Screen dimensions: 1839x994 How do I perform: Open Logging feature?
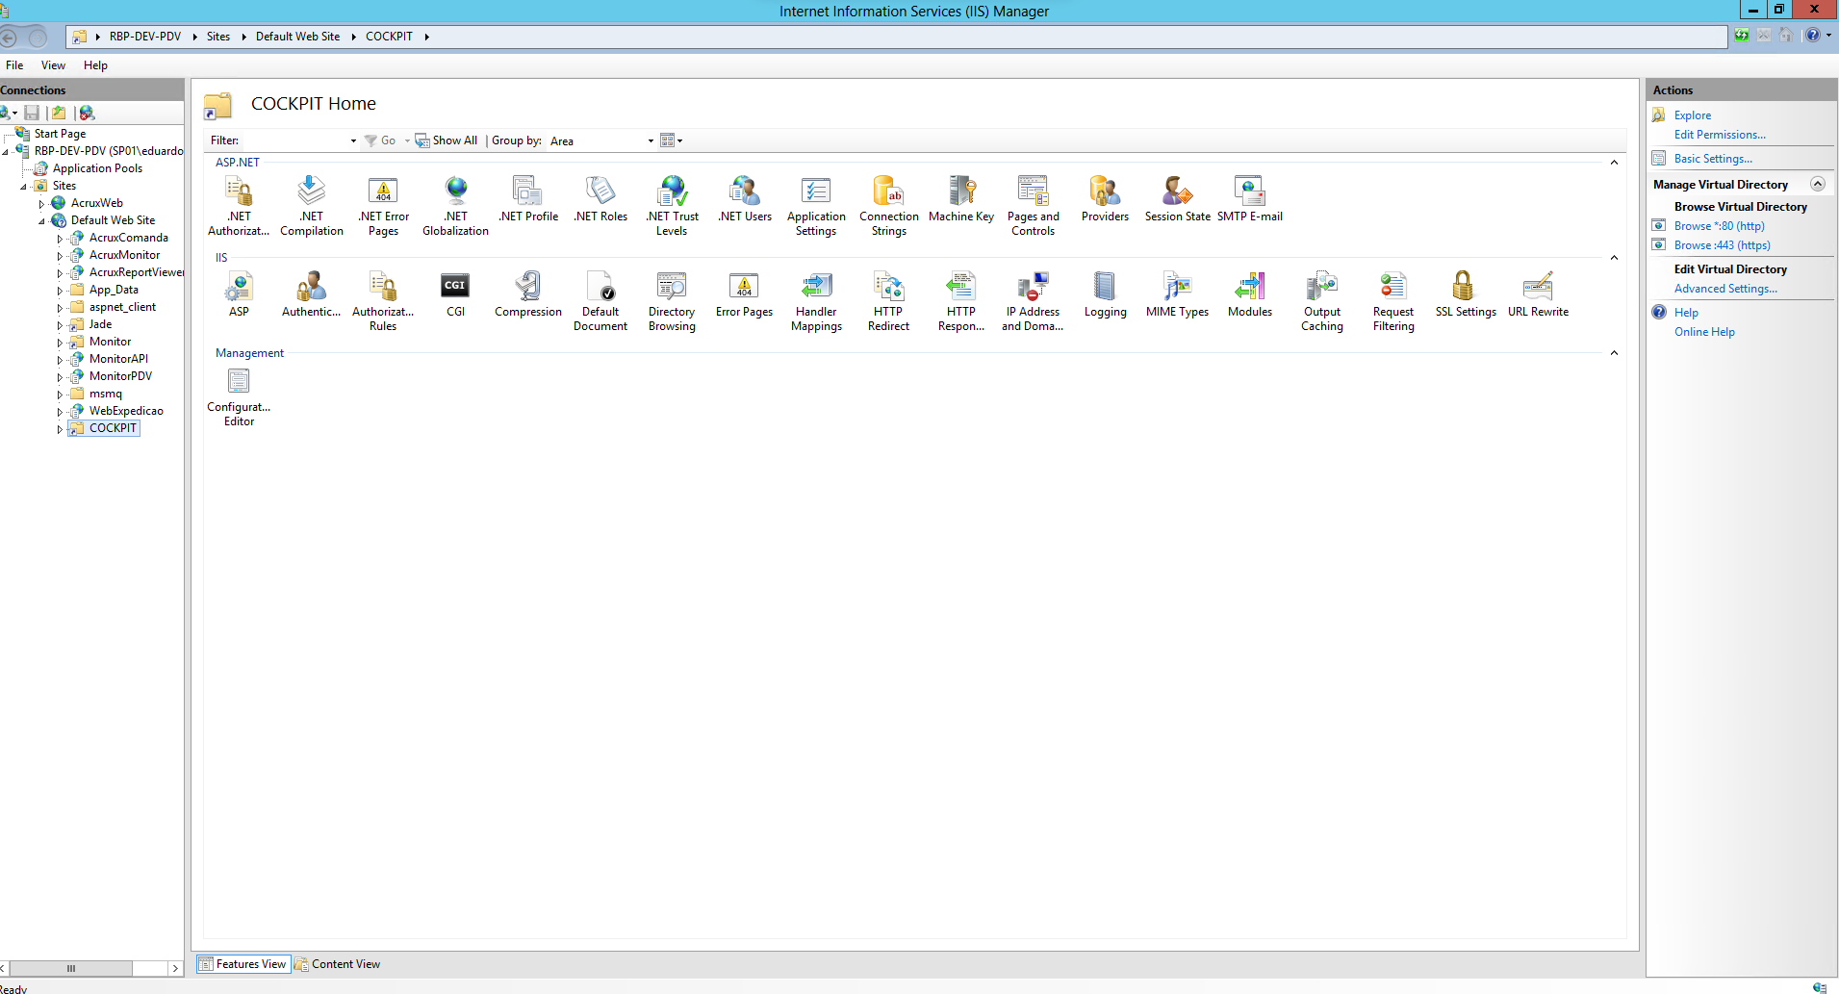coord(1105,294)
